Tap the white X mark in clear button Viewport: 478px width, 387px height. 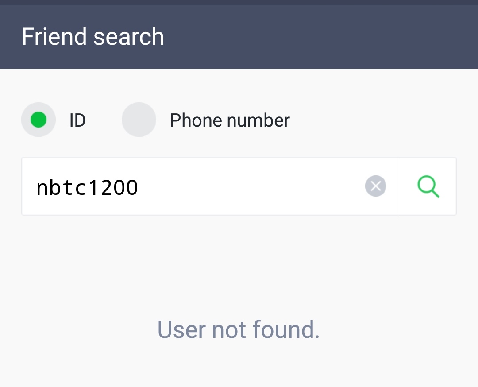376,186
